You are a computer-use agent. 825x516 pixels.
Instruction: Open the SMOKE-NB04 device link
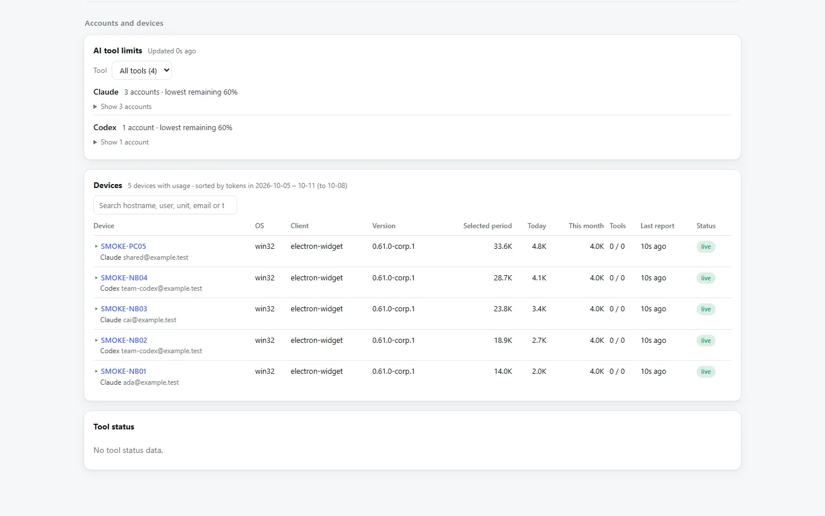click(x=124, y=277)
